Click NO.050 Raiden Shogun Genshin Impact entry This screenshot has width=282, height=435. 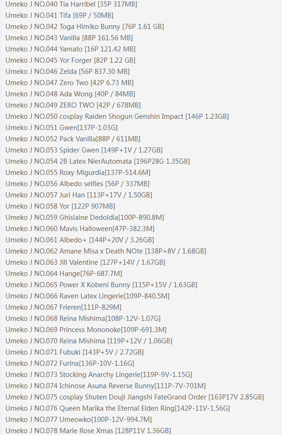[x=117, y=116]
